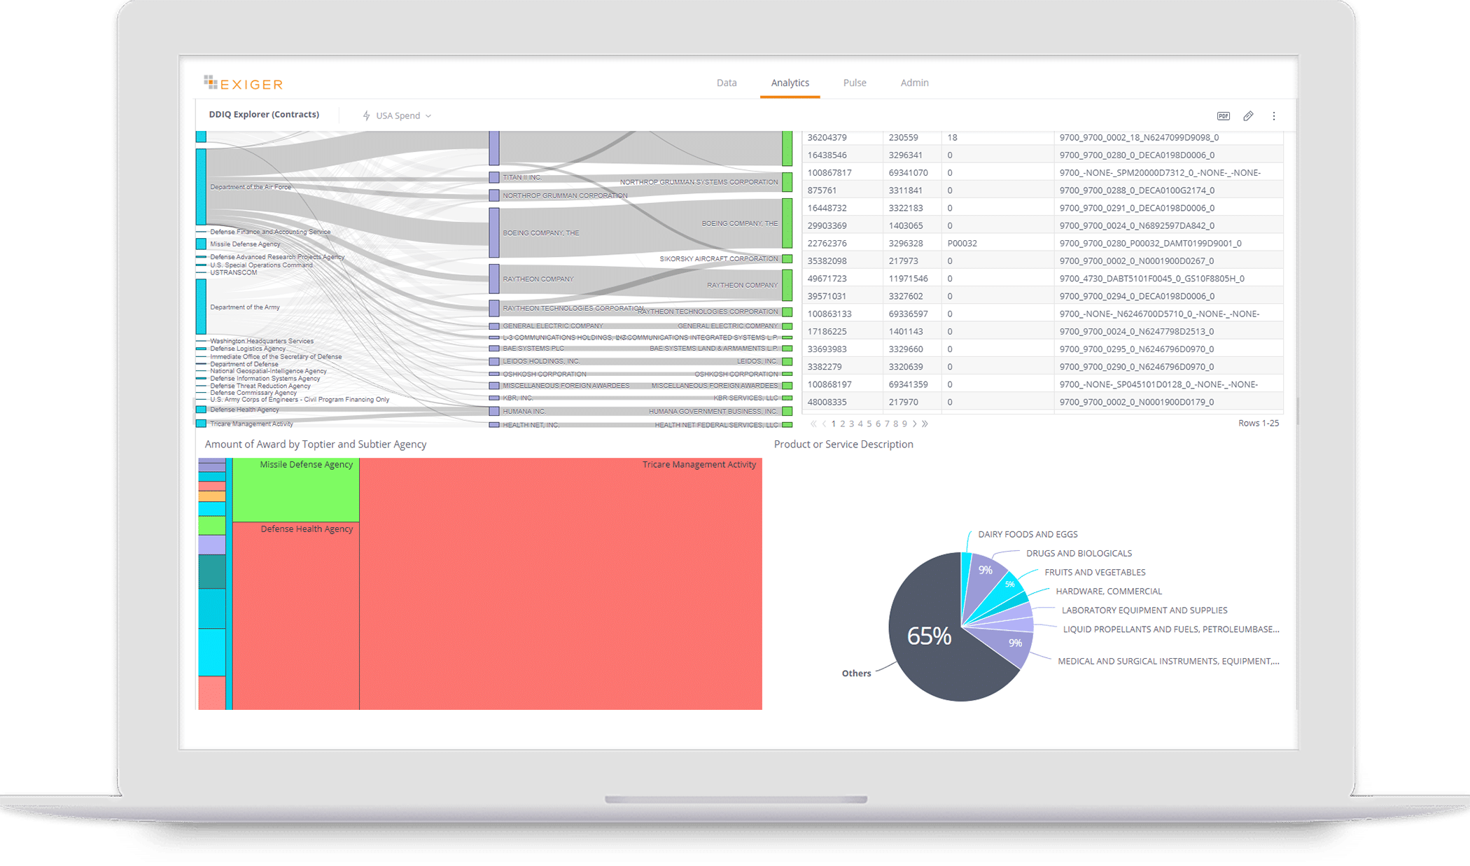This screenshot has height=866, width=1470.
Task: Click the pencil edit icon
Action: (x=1248, y=116)
